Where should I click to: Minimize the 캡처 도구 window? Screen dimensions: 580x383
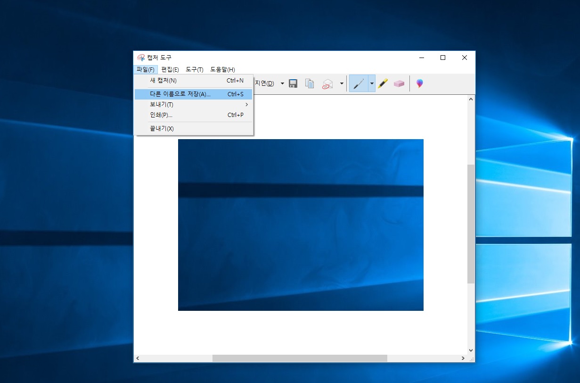(421, 58)
